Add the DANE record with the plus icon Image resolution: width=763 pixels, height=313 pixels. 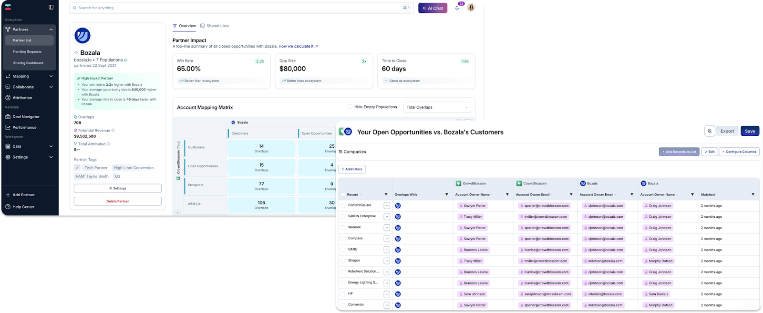tap(387, 250)
